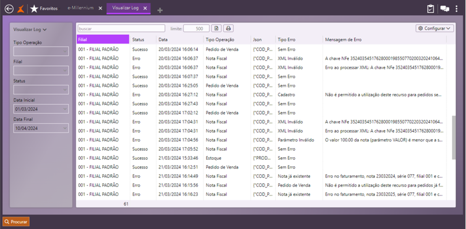The image size is (466, 229).
Task: Add a new tab with plus icon
Action: tap(160, 10)
